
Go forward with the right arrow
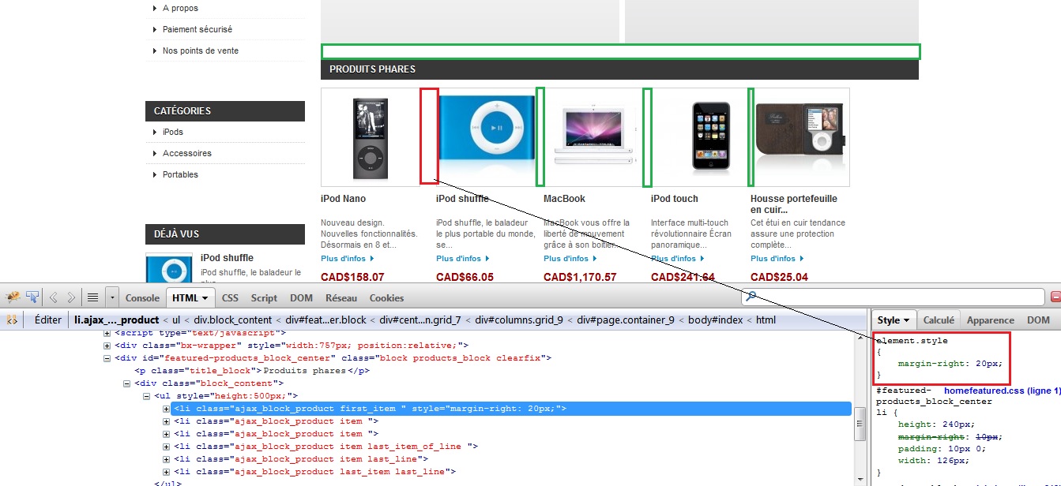click(x=71, y=297)
